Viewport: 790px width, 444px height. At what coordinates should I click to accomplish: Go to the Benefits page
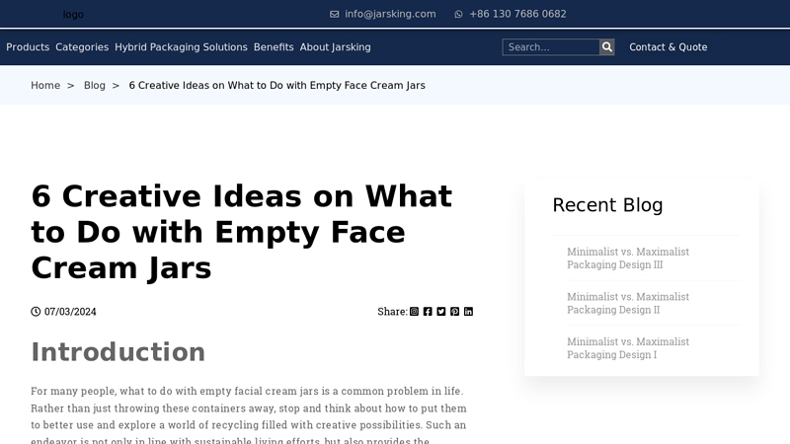274,47
